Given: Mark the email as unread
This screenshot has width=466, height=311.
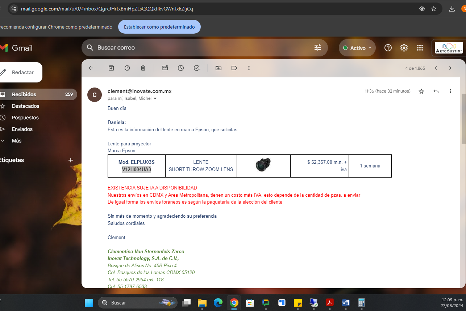Looking at the screenshot, I should tap(165, 68).
